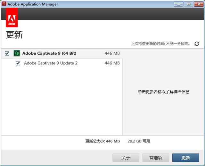Click the Captivate Cp product icon
The width and height of the screenshot is (205, 166).
17,53
